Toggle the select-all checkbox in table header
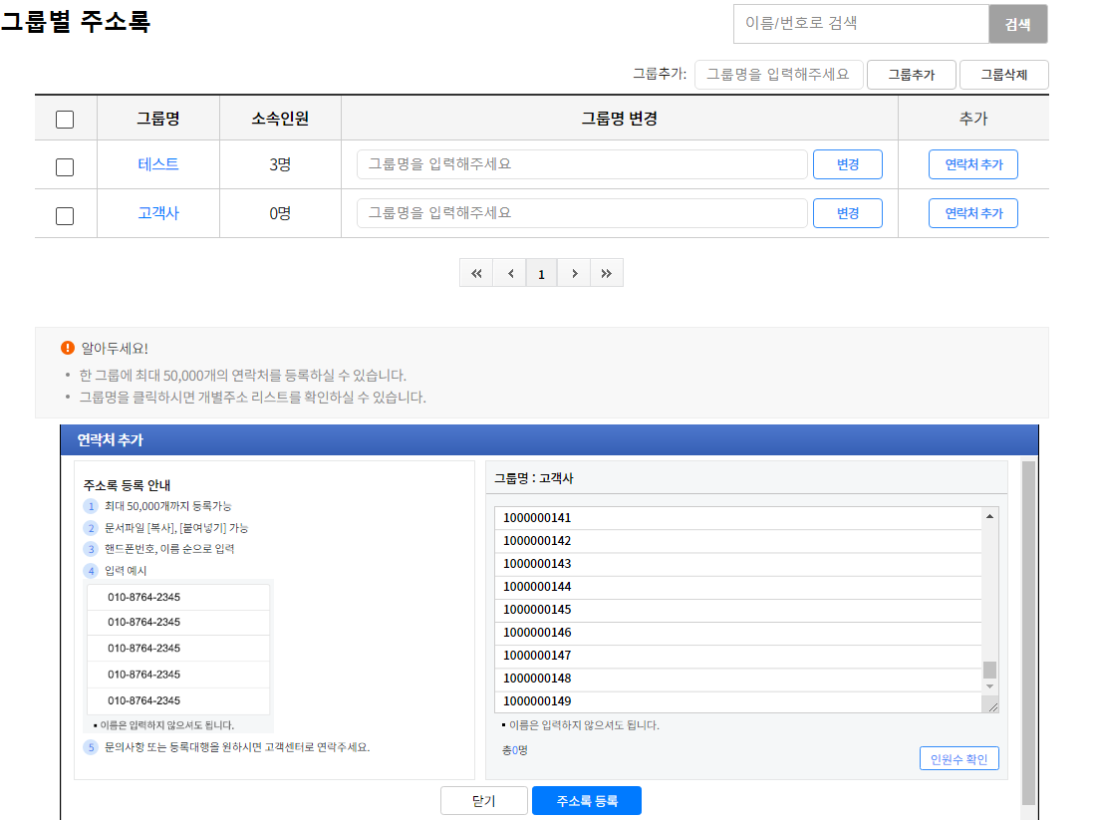The height and width of the screenshot is (820, 1094). (x=65, y=120)
